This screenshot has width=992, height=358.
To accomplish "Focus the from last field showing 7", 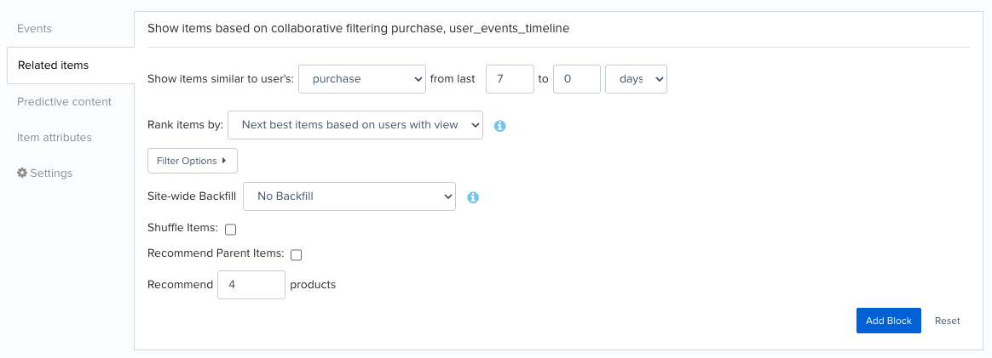I will tap(510, 79).
